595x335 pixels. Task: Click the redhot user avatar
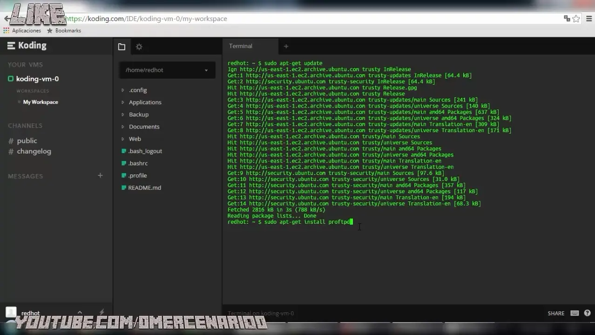[x=11, y=312]
